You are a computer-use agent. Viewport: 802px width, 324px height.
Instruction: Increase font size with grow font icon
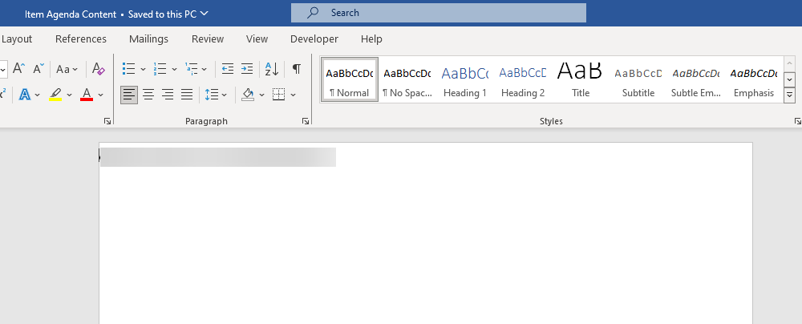pos(19,69)
